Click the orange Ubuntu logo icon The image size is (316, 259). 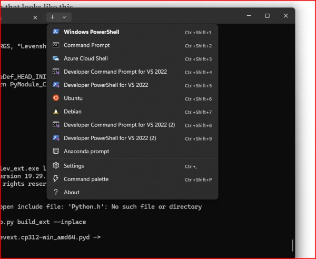pyautogui.click(x=55, y=98)
